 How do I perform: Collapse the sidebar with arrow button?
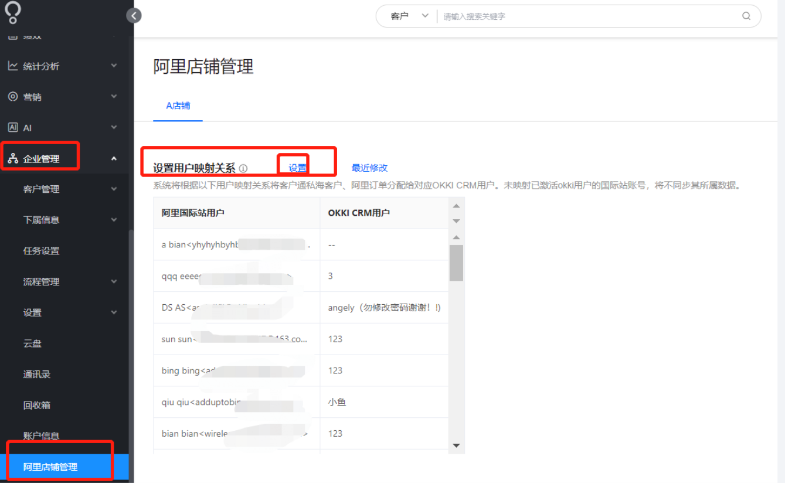(134, 16)
